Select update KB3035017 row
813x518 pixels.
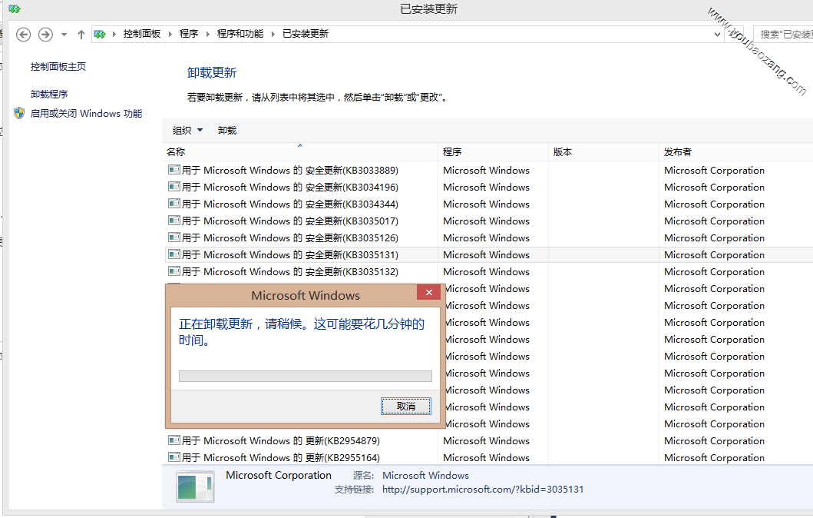point(490,221)
